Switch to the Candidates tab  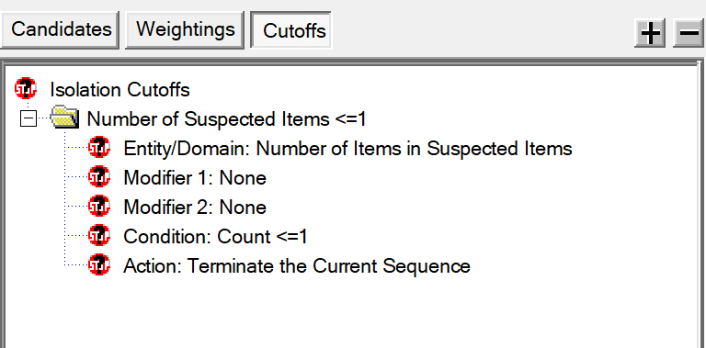60,29
